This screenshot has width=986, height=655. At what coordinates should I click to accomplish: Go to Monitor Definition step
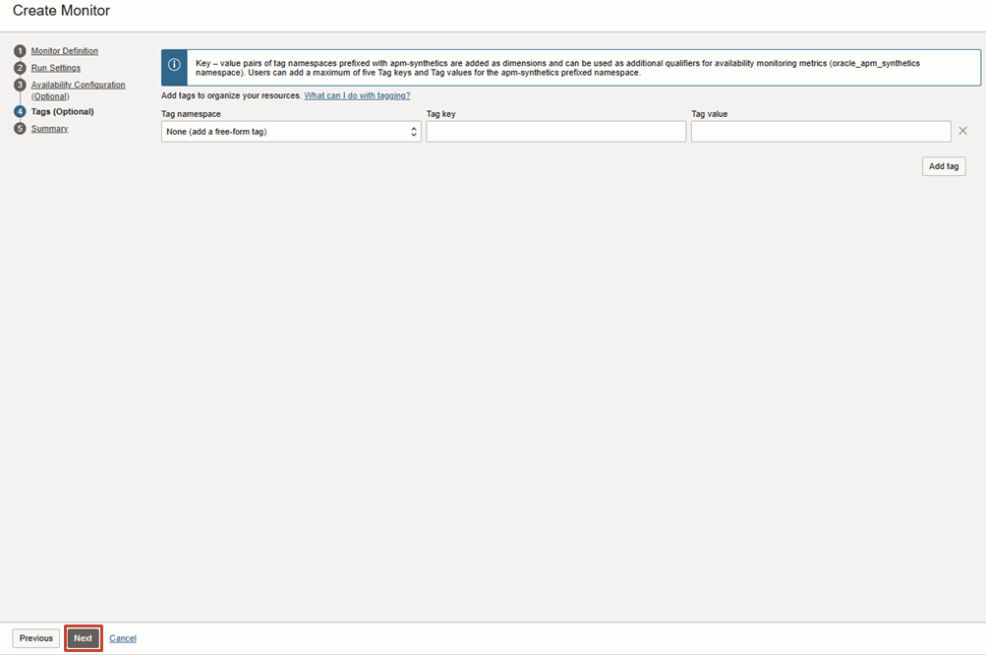[65, 51]
